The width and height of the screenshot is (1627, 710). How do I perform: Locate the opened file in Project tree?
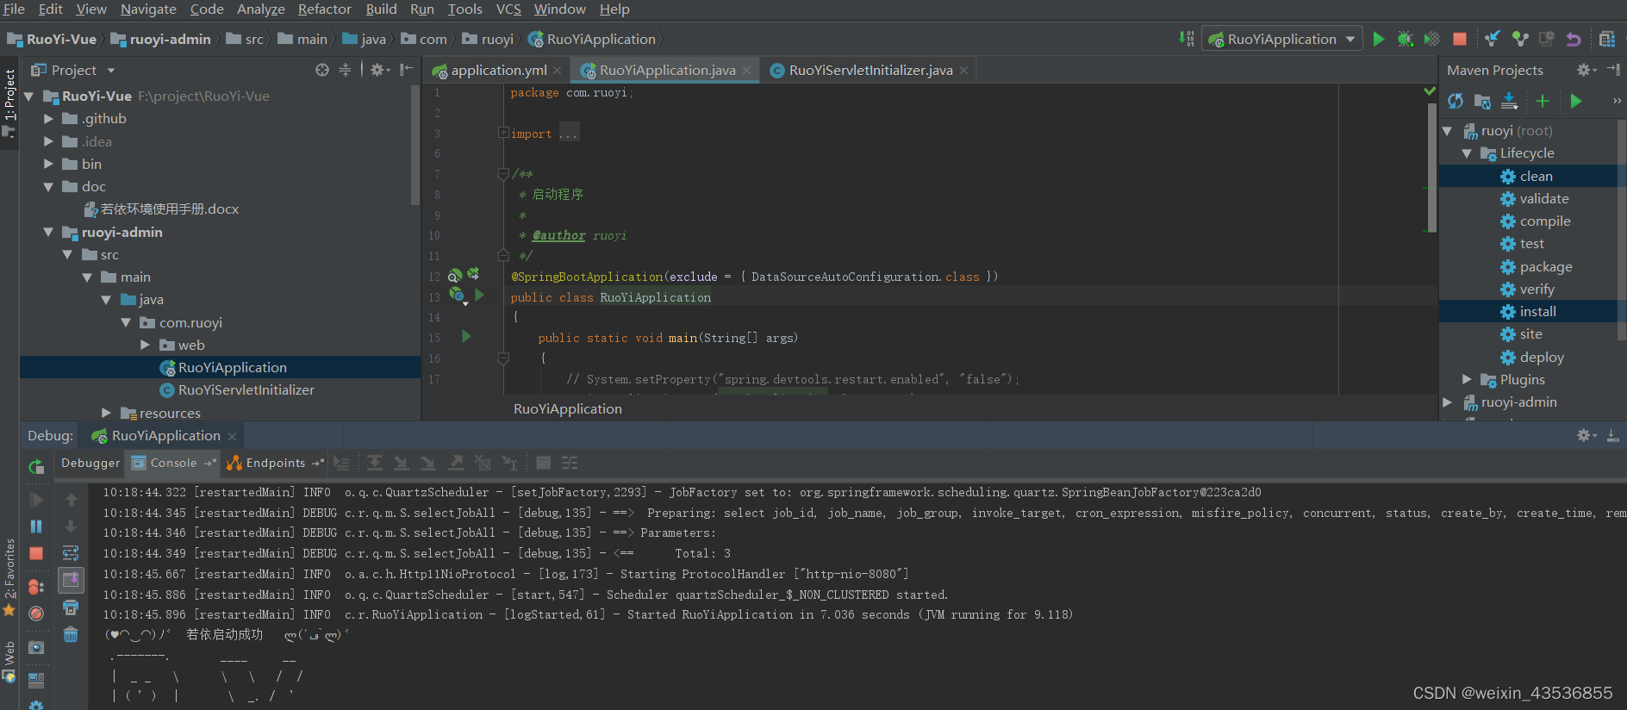click(322, 70)
